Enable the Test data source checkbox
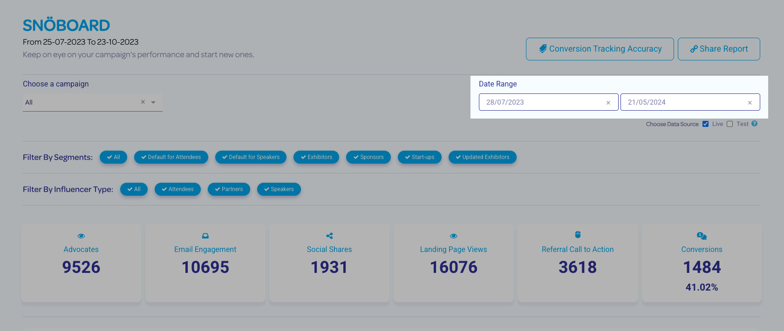The height and width of the screenshot is (331, 784). click(730, 124)
